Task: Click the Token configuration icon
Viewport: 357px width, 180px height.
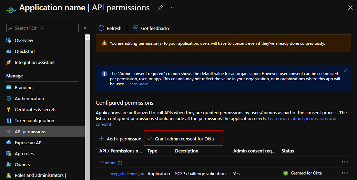Action: 9,120
